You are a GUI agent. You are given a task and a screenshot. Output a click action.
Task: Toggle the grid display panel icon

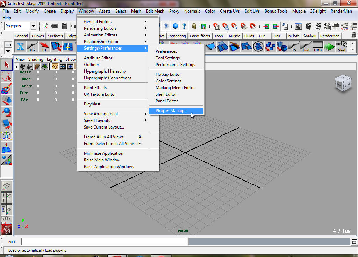click(x=55, y=67)
